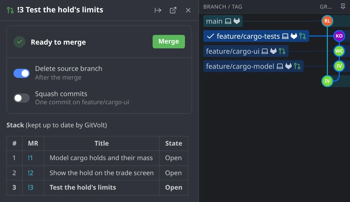Open merge request !2 link in Stack table
350x202 pixels.
click(x=31, y=173)
